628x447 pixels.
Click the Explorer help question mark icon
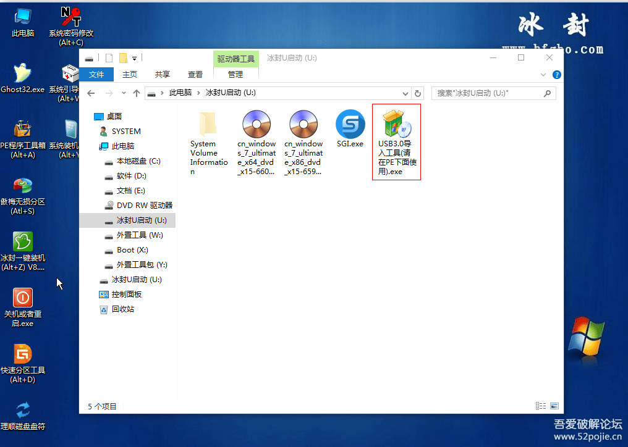557,75
